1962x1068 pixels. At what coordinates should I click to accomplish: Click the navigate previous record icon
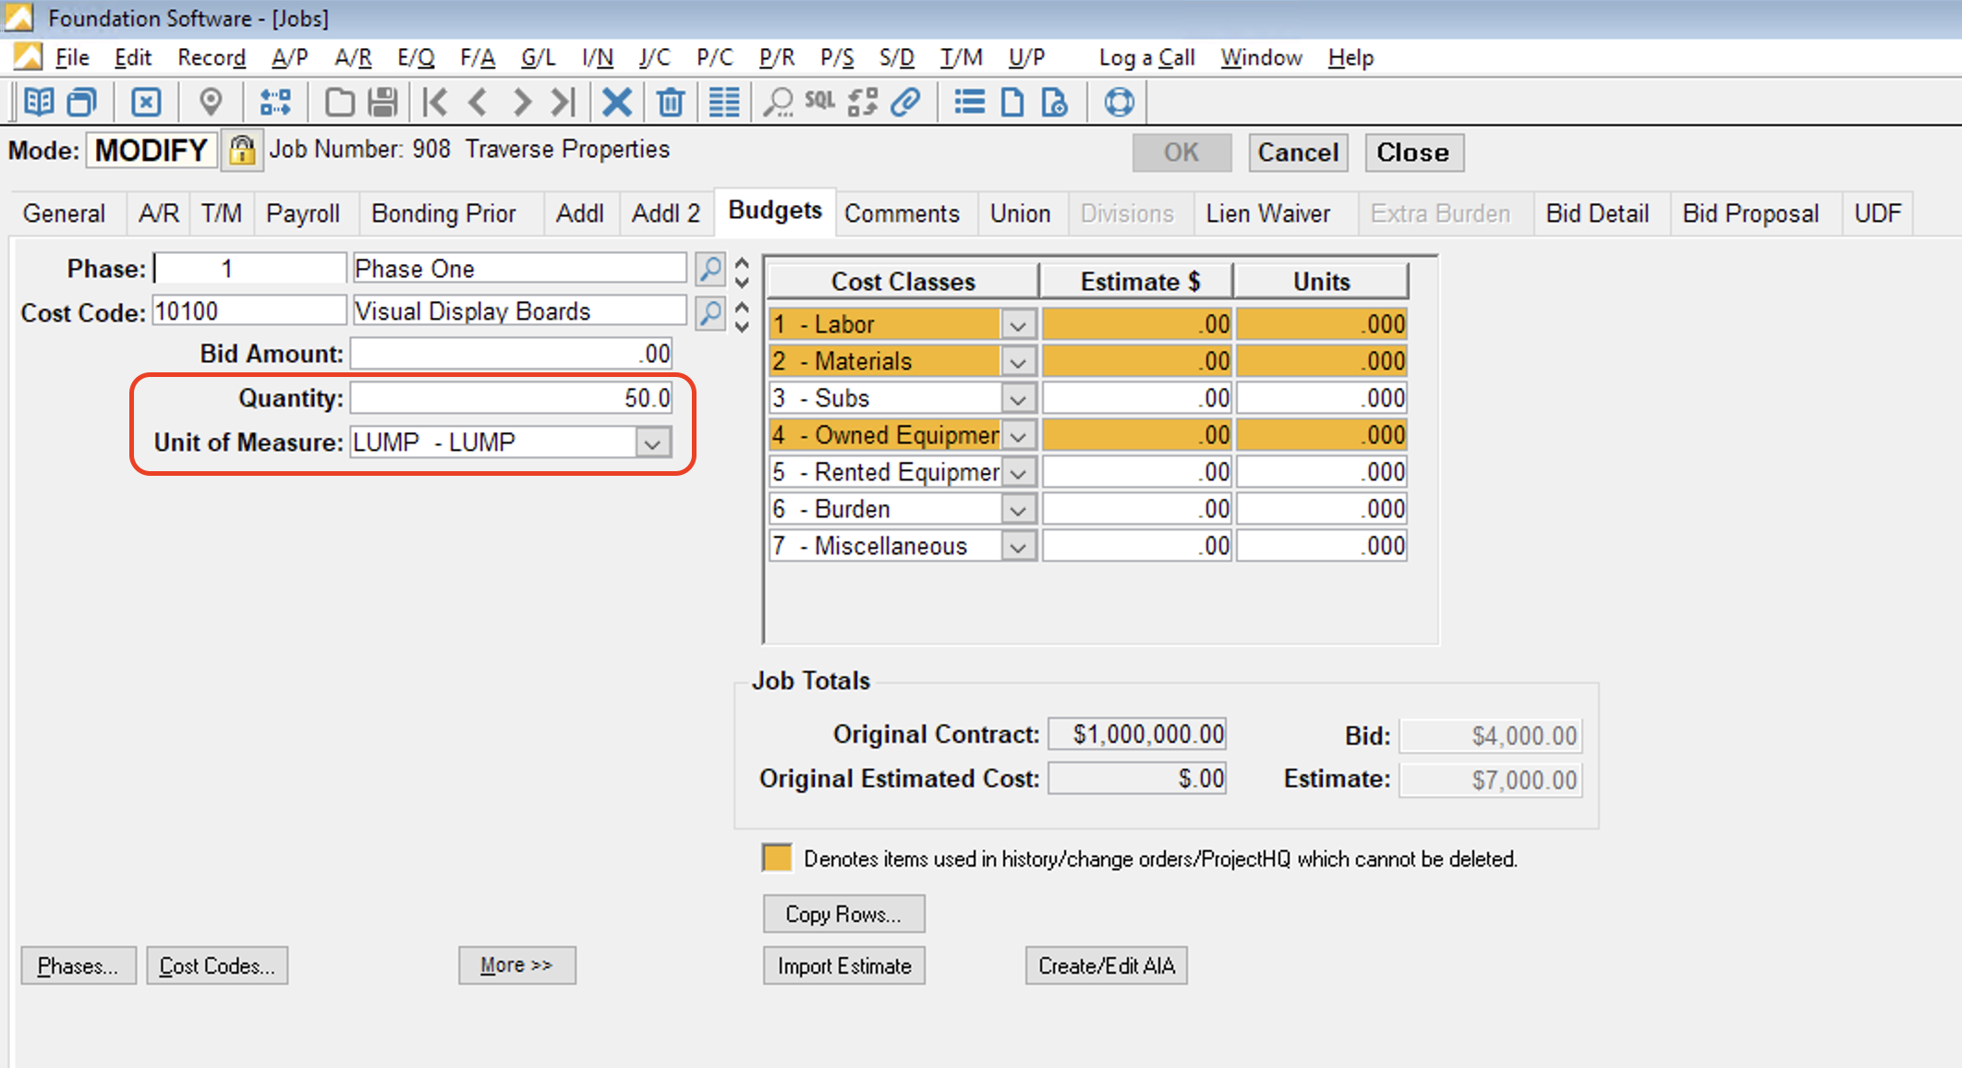476,103
